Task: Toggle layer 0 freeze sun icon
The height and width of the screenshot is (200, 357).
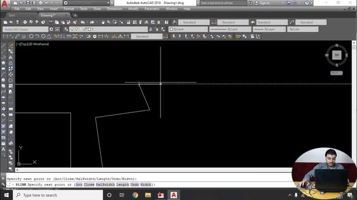Action: click(x=76, y=29)
